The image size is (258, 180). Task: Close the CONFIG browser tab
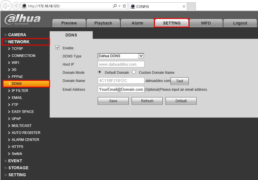[184, 6]
